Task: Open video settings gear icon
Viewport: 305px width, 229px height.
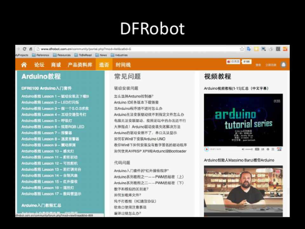Action: 268,149
